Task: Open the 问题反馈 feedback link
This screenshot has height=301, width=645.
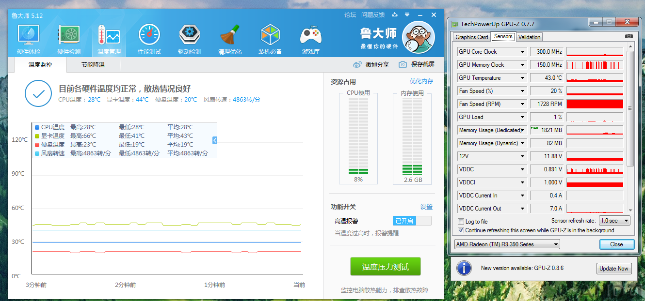Action: tap(373, 15)
